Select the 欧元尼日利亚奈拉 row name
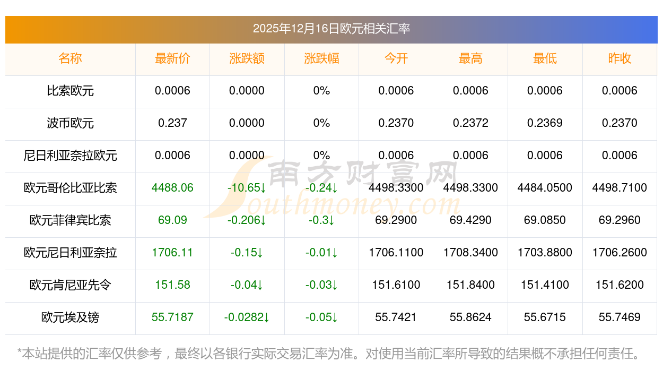Screen dimensions: 663x370 click(70, 253)
